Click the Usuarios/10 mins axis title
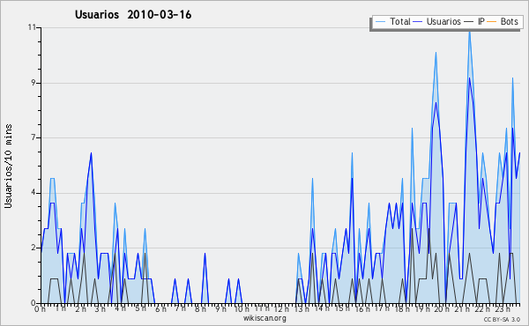Viewport: 529px width, 326px height. 8,166
